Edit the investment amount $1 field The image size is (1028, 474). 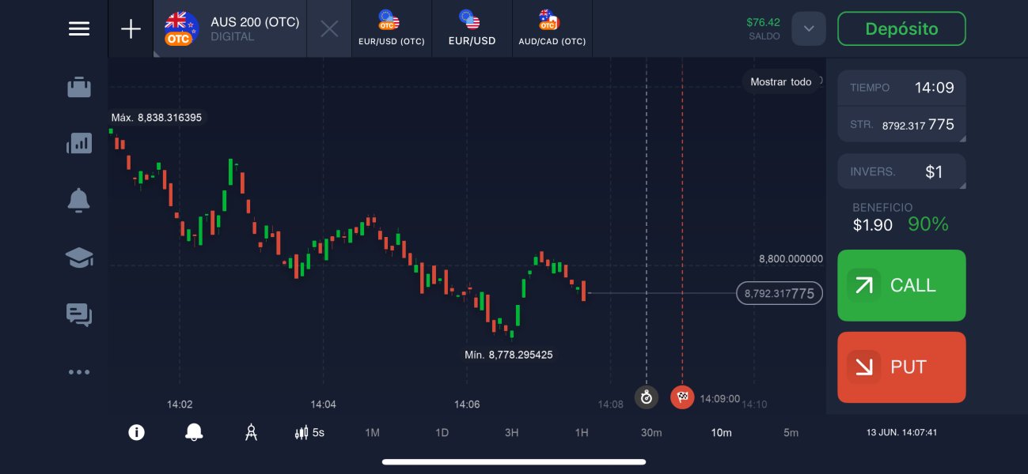(901, 171)
